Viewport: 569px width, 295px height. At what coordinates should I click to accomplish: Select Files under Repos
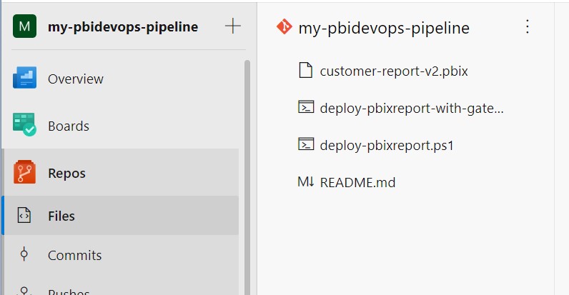coord(61,216)
